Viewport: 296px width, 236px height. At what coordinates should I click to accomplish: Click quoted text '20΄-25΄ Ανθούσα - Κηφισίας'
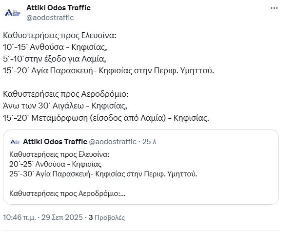55,165
